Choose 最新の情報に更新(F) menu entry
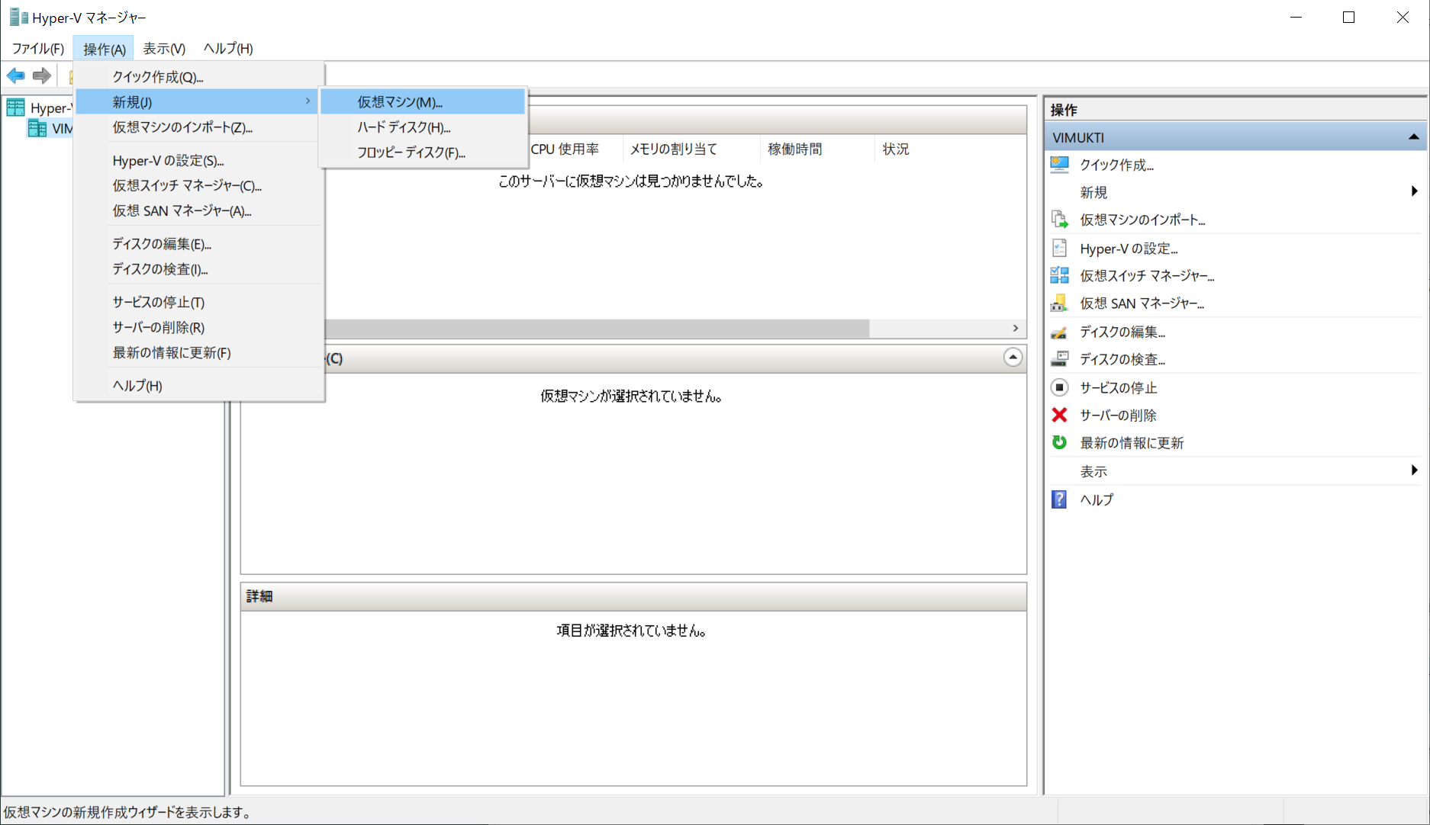This screenshot has width=1430, height=825. point(198,352)
